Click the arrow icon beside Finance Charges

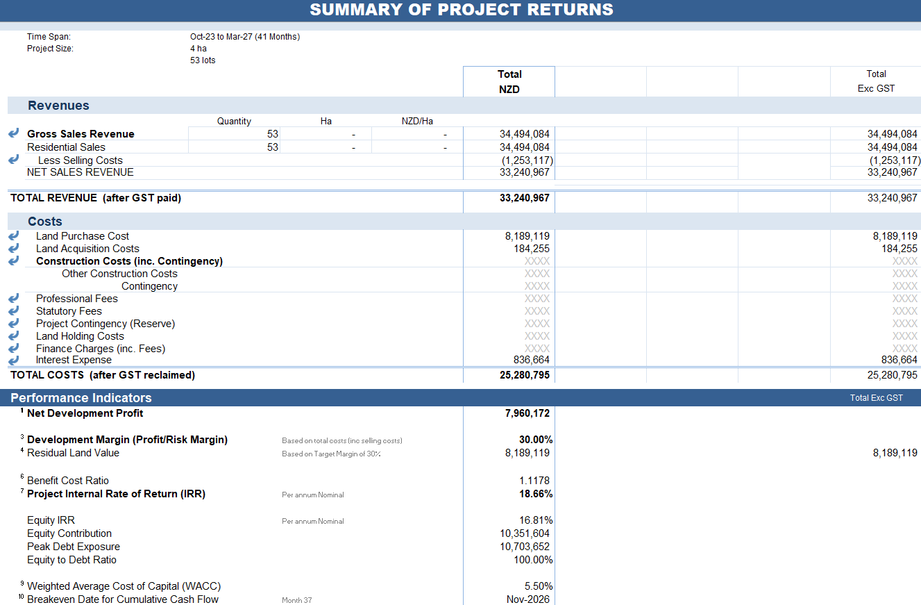click(14, 349)
